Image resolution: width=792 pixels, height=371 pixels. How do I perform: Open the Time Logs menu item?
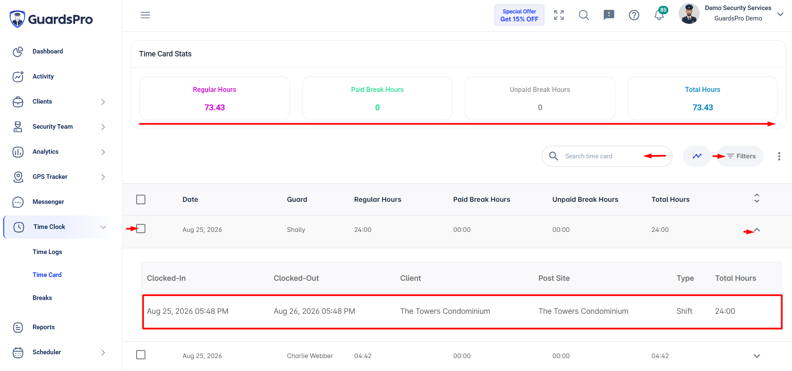click(x=47, y=252)
